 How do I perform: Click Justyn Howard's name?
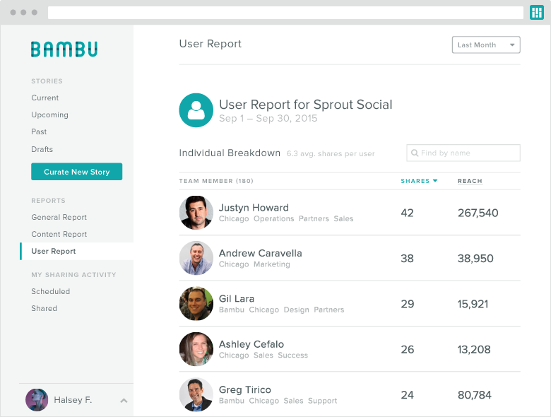(254, 208)
